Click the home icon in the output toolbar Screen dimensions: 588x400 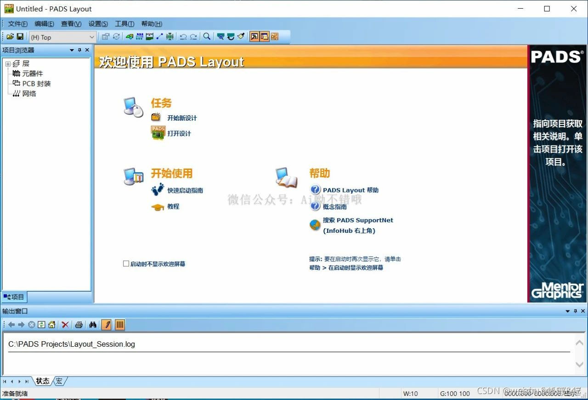[51, 325]
